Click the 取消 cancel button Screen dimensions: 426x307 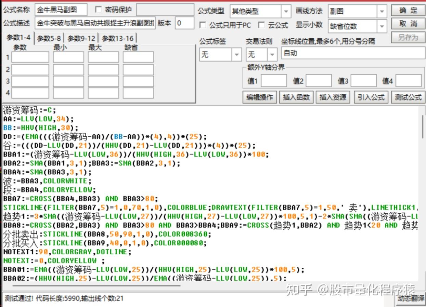point(408,24)
